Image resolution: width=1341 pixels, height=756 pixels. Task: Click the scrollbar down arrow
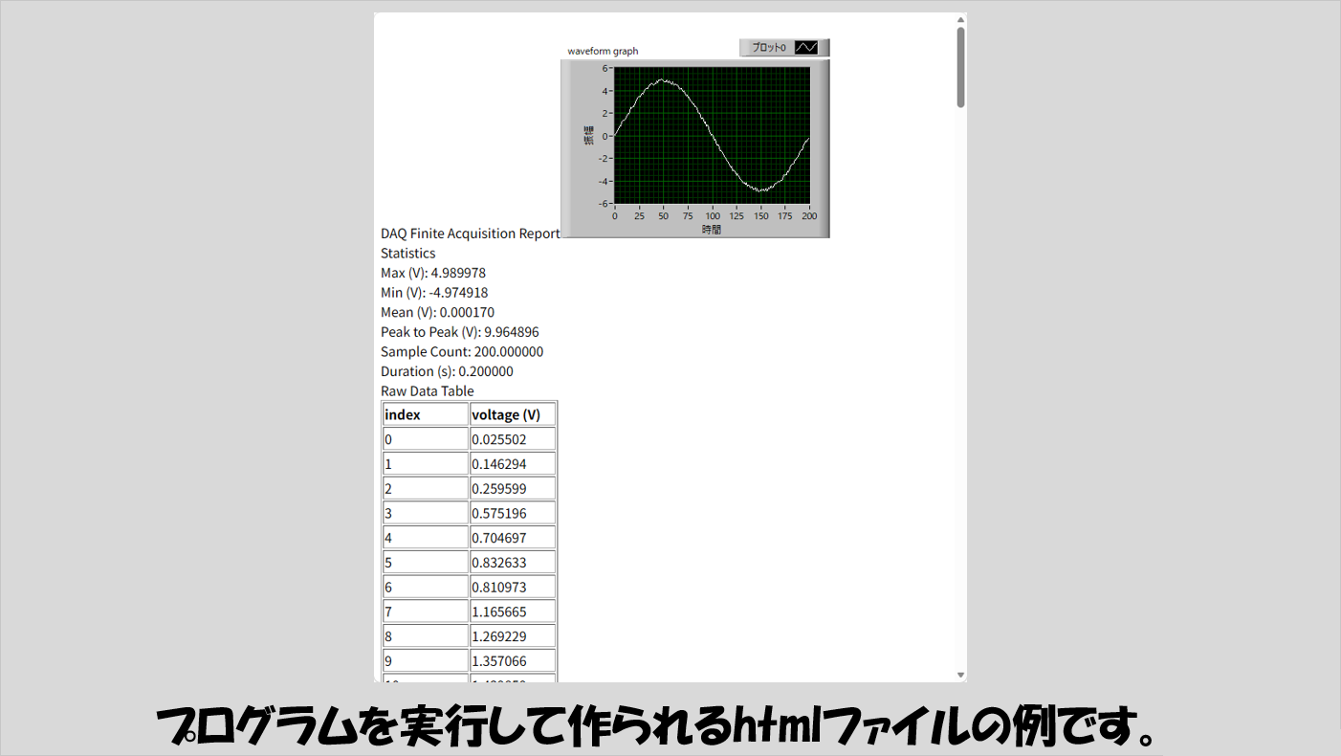(x=961, y=676)
